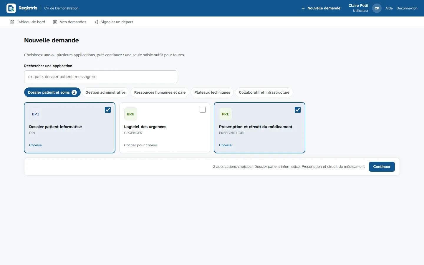Click the Cocher pour choisir text
This screenshot has width=424, height=265.
140,145
